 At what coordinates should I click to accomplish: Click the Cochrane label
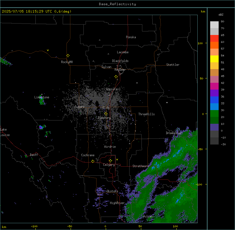[88, 155]
